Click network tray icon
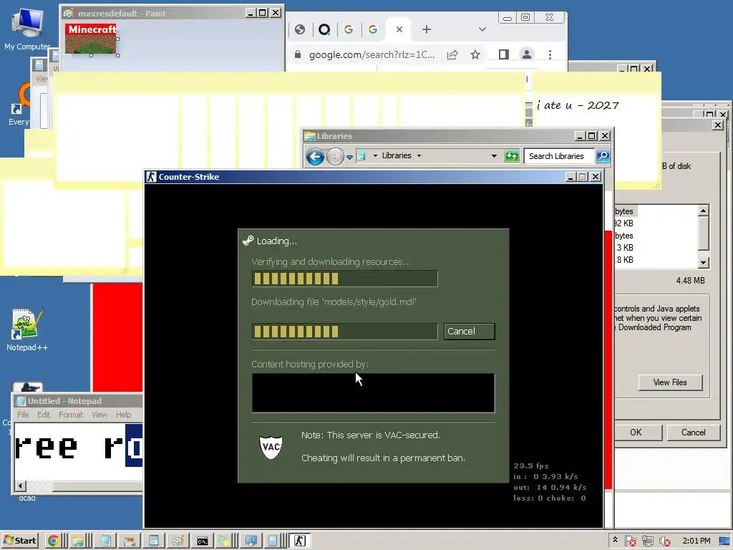 click(647, 541)
